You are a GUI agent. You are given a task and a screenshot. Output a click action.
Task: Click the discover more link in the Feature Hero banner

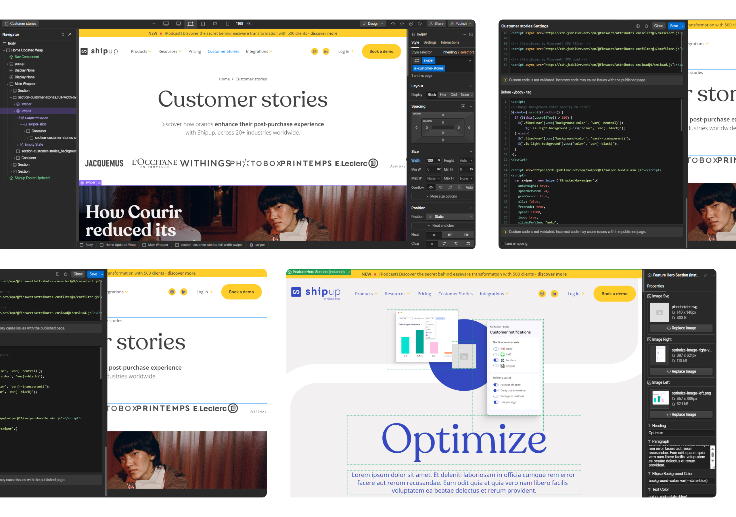552,274
